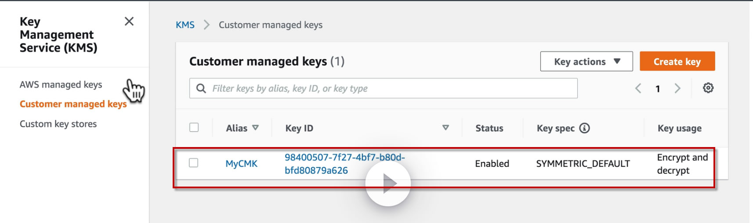
Task: Select the MyCMK row checkbox
Action: point(194,163)
